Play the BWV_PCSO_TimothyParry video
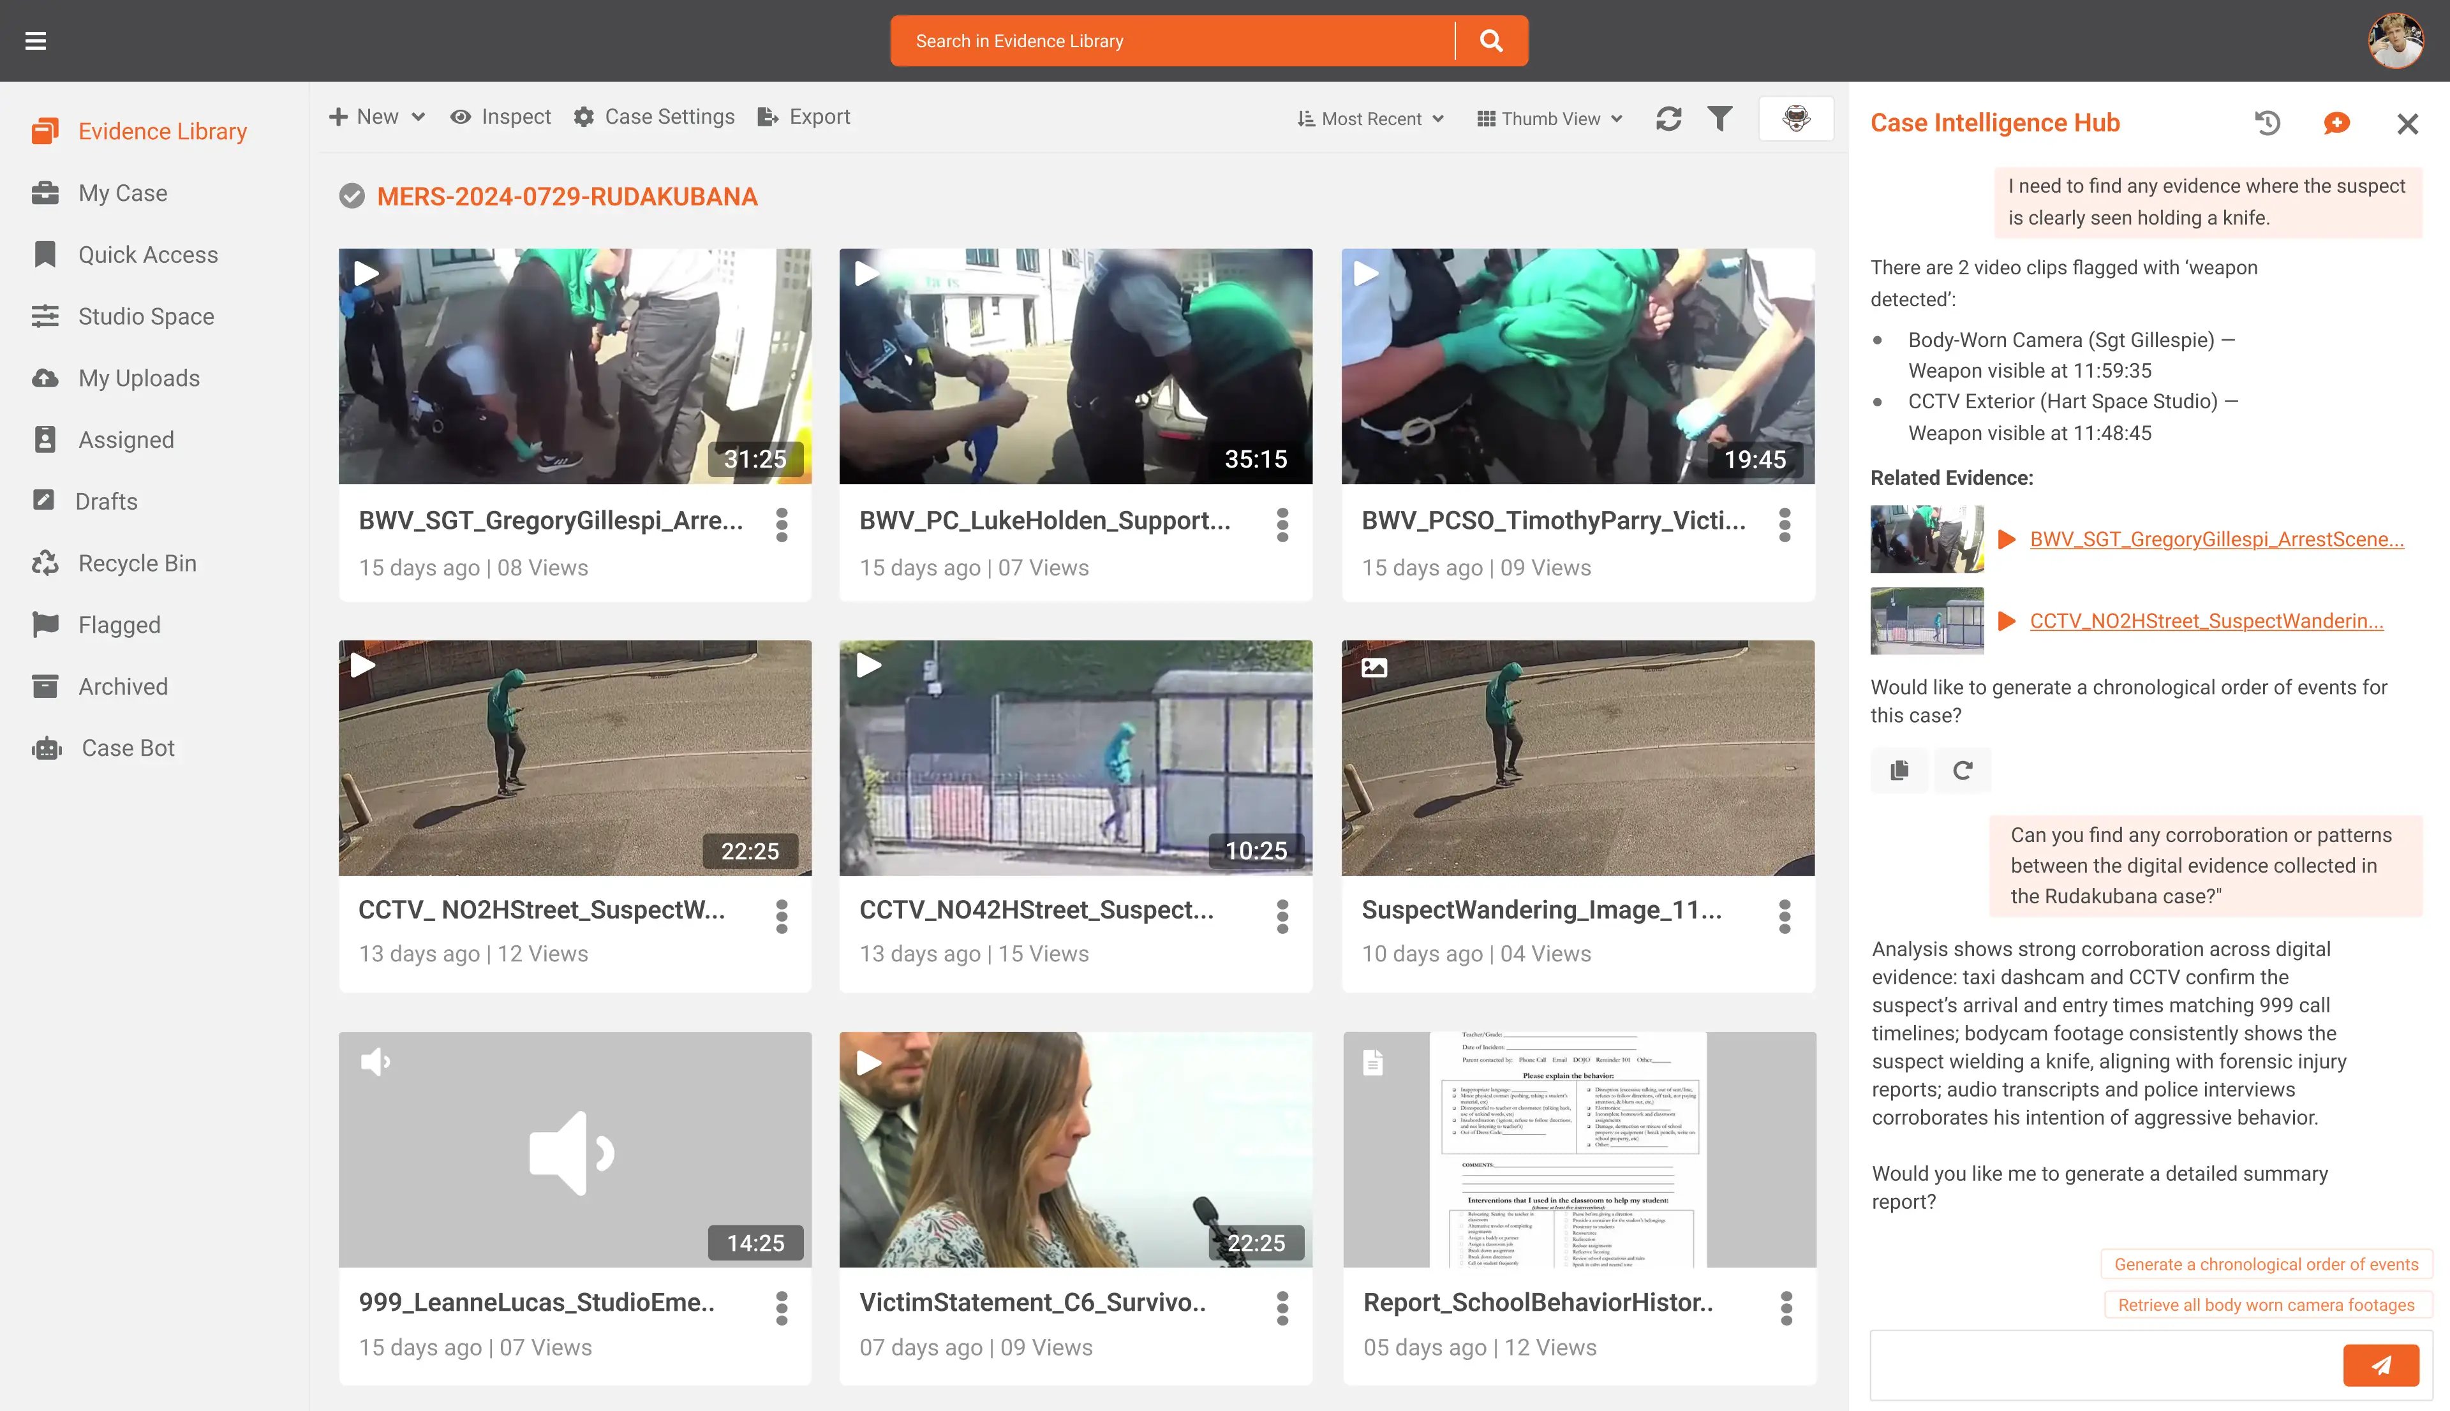The height and width of the screenshot is (1411, 2450). [1365, 273]
